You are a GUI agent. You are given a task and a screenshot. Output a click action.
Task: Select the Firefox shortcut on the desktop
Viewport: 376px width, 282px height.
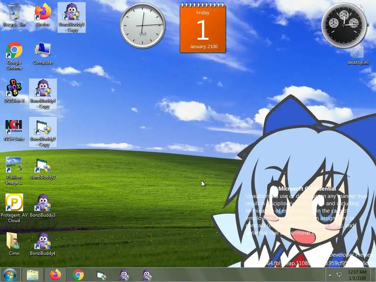[43, 15]
